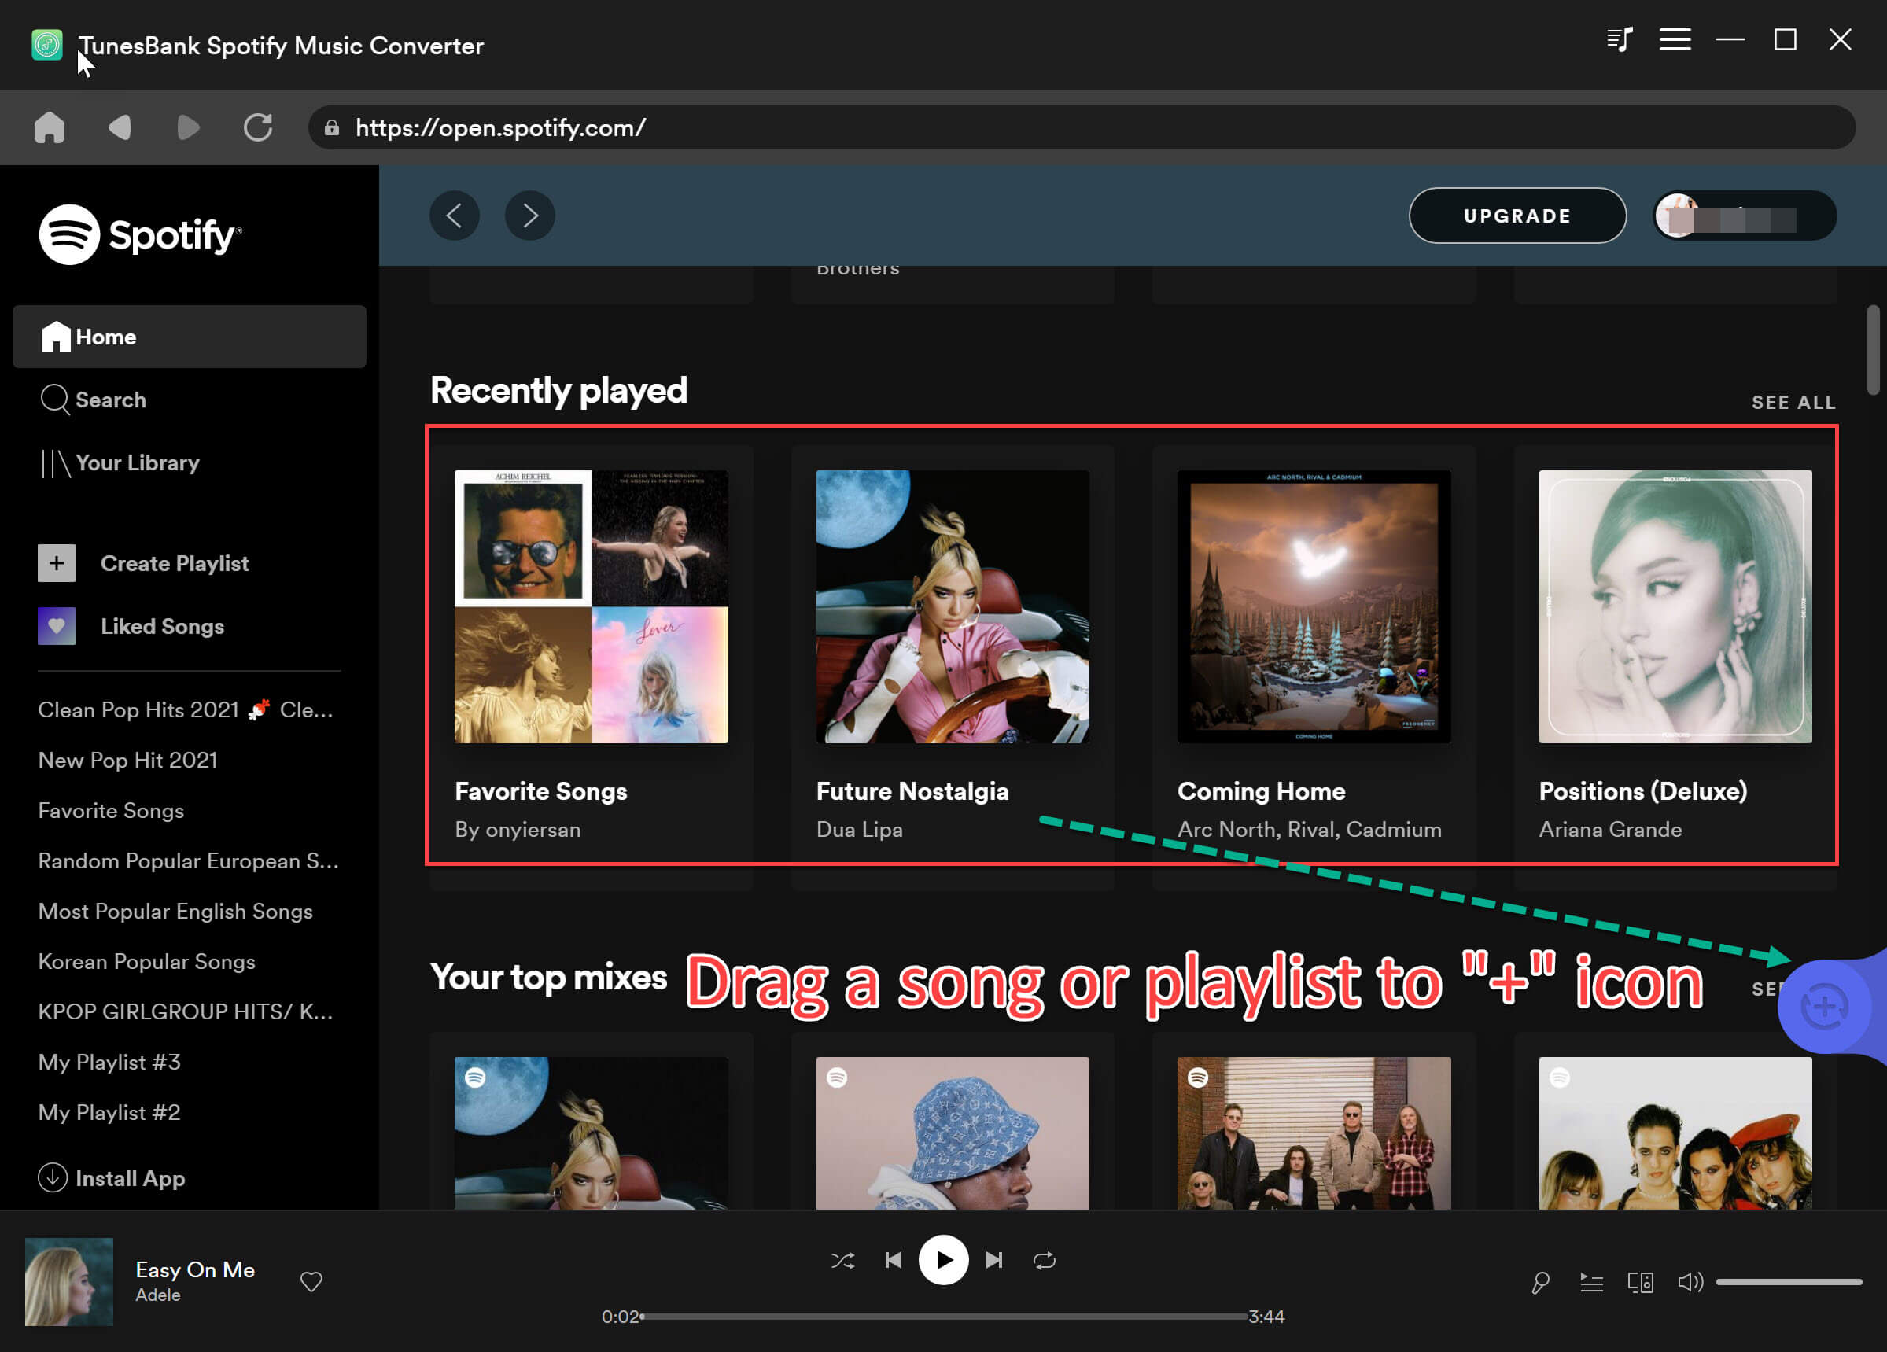Click the back navigation chevron
This screenshot has height=1352, width=1887.
click(x=455, y=216)
